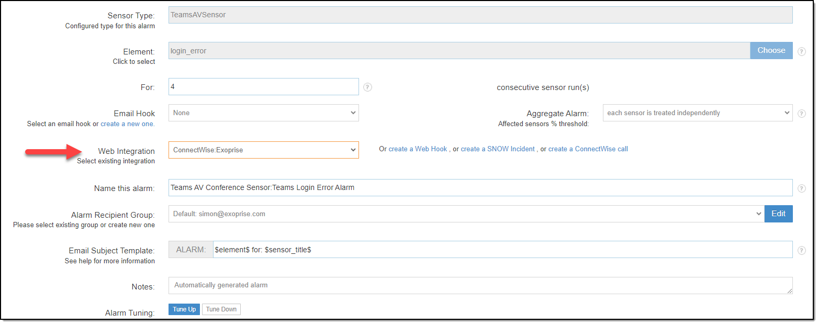Image resolution: width=818 pixels, height=324 pixels.
Task: Open help for Email Subject Template
Action: click(x=801, y=250)
